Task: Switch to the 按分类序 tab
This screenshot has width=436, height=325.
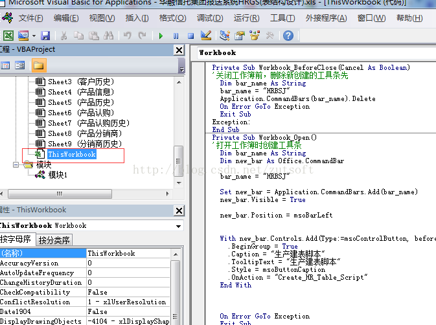Action: pyautogui.click(x=54, y=240)
